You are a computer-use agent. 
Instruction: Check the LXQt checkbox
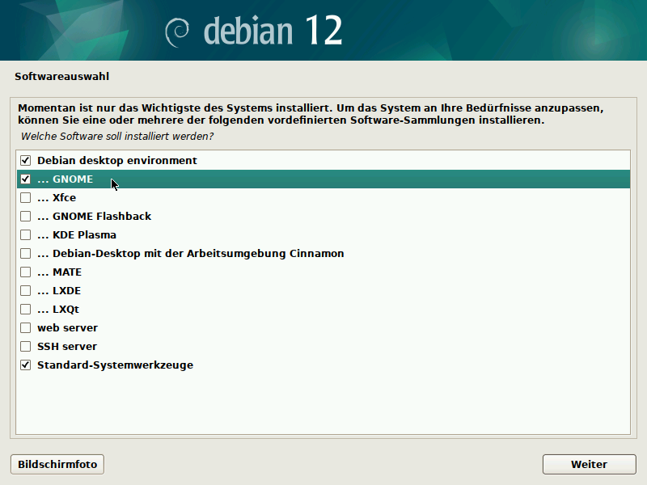click(x=26, y=309)
